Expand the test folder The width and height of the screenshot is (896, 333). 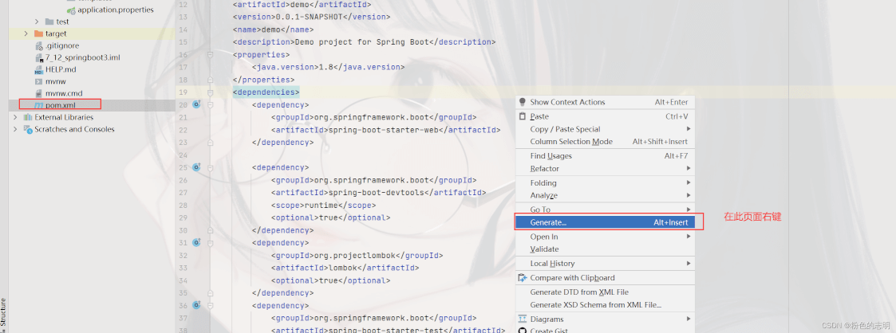[x=37, y=22]
